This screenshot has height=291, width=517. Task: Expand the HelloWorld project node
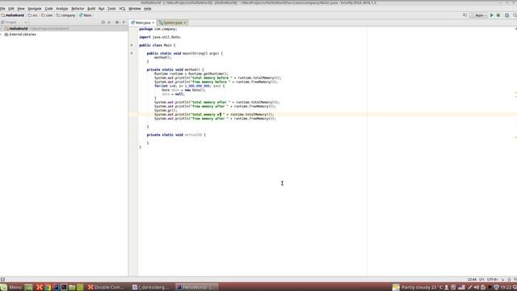2,29
